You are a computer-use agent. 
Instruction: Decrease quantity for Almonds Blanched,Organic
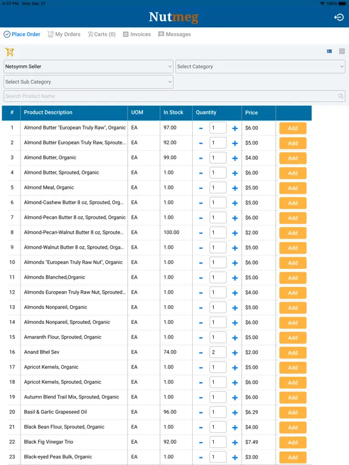(x=201, y=278)
